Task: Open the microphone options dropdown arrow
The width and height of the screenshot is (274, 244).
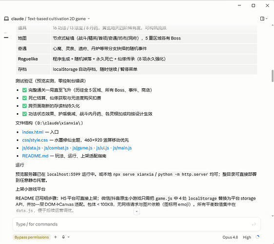Action: [69, 237]
